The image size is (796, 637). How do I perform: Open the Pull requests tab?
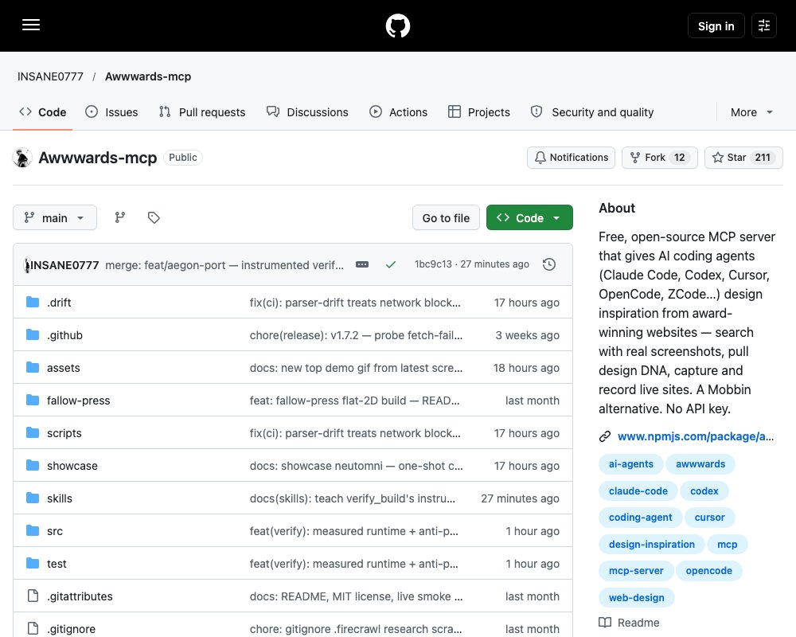[202, 112]
